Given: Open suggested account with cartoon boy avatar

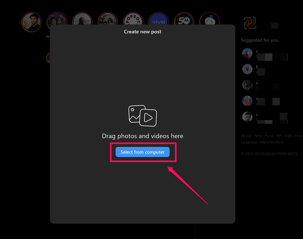Looking at the screenshot, I should 247,117.
